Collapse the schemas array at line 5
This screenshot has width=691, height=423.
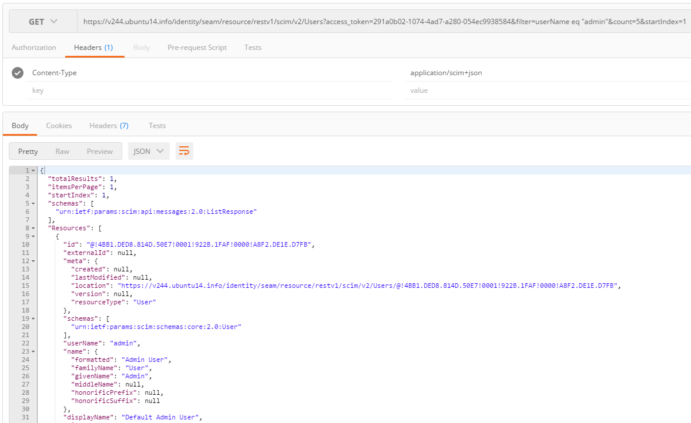[33, 203]
